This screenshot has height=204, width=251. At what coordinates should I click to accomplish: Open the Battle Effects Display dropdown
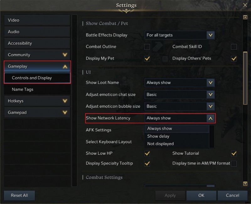[x=211, y=35]
